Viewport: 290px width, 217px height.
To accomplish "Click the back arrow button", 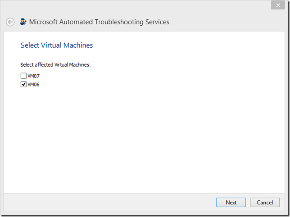I will pyautogui.click(x=10, y=22).
